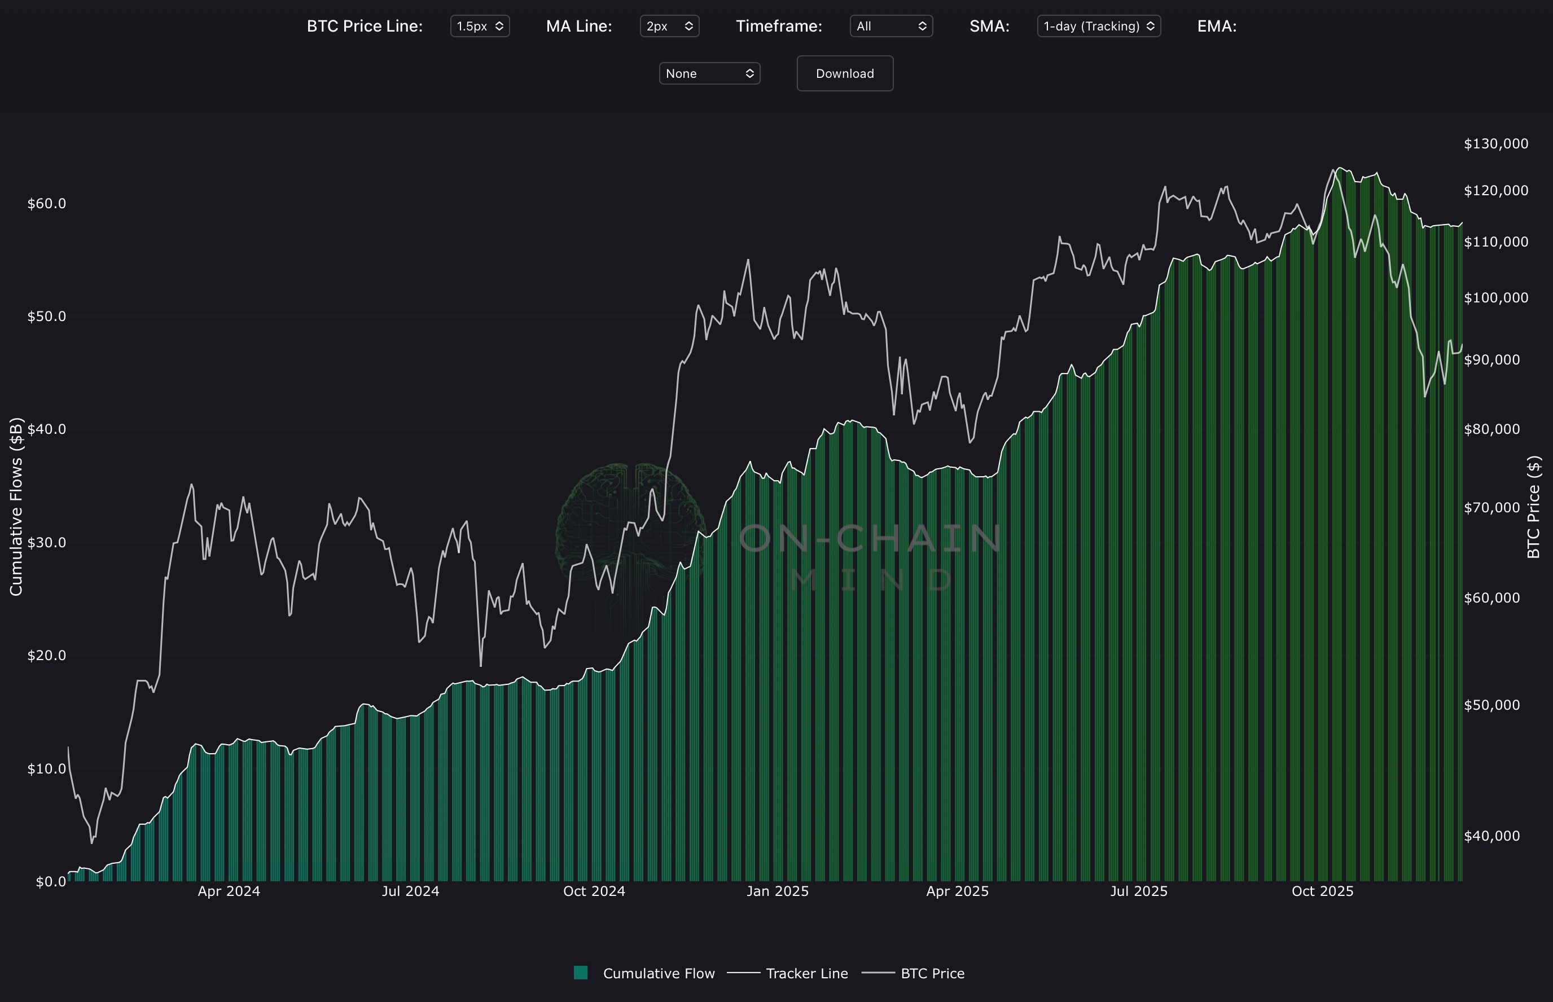Click the arrows icon in None selector
The height and width of the screenshot is (1002, 1553).
[x=749, y=73]
